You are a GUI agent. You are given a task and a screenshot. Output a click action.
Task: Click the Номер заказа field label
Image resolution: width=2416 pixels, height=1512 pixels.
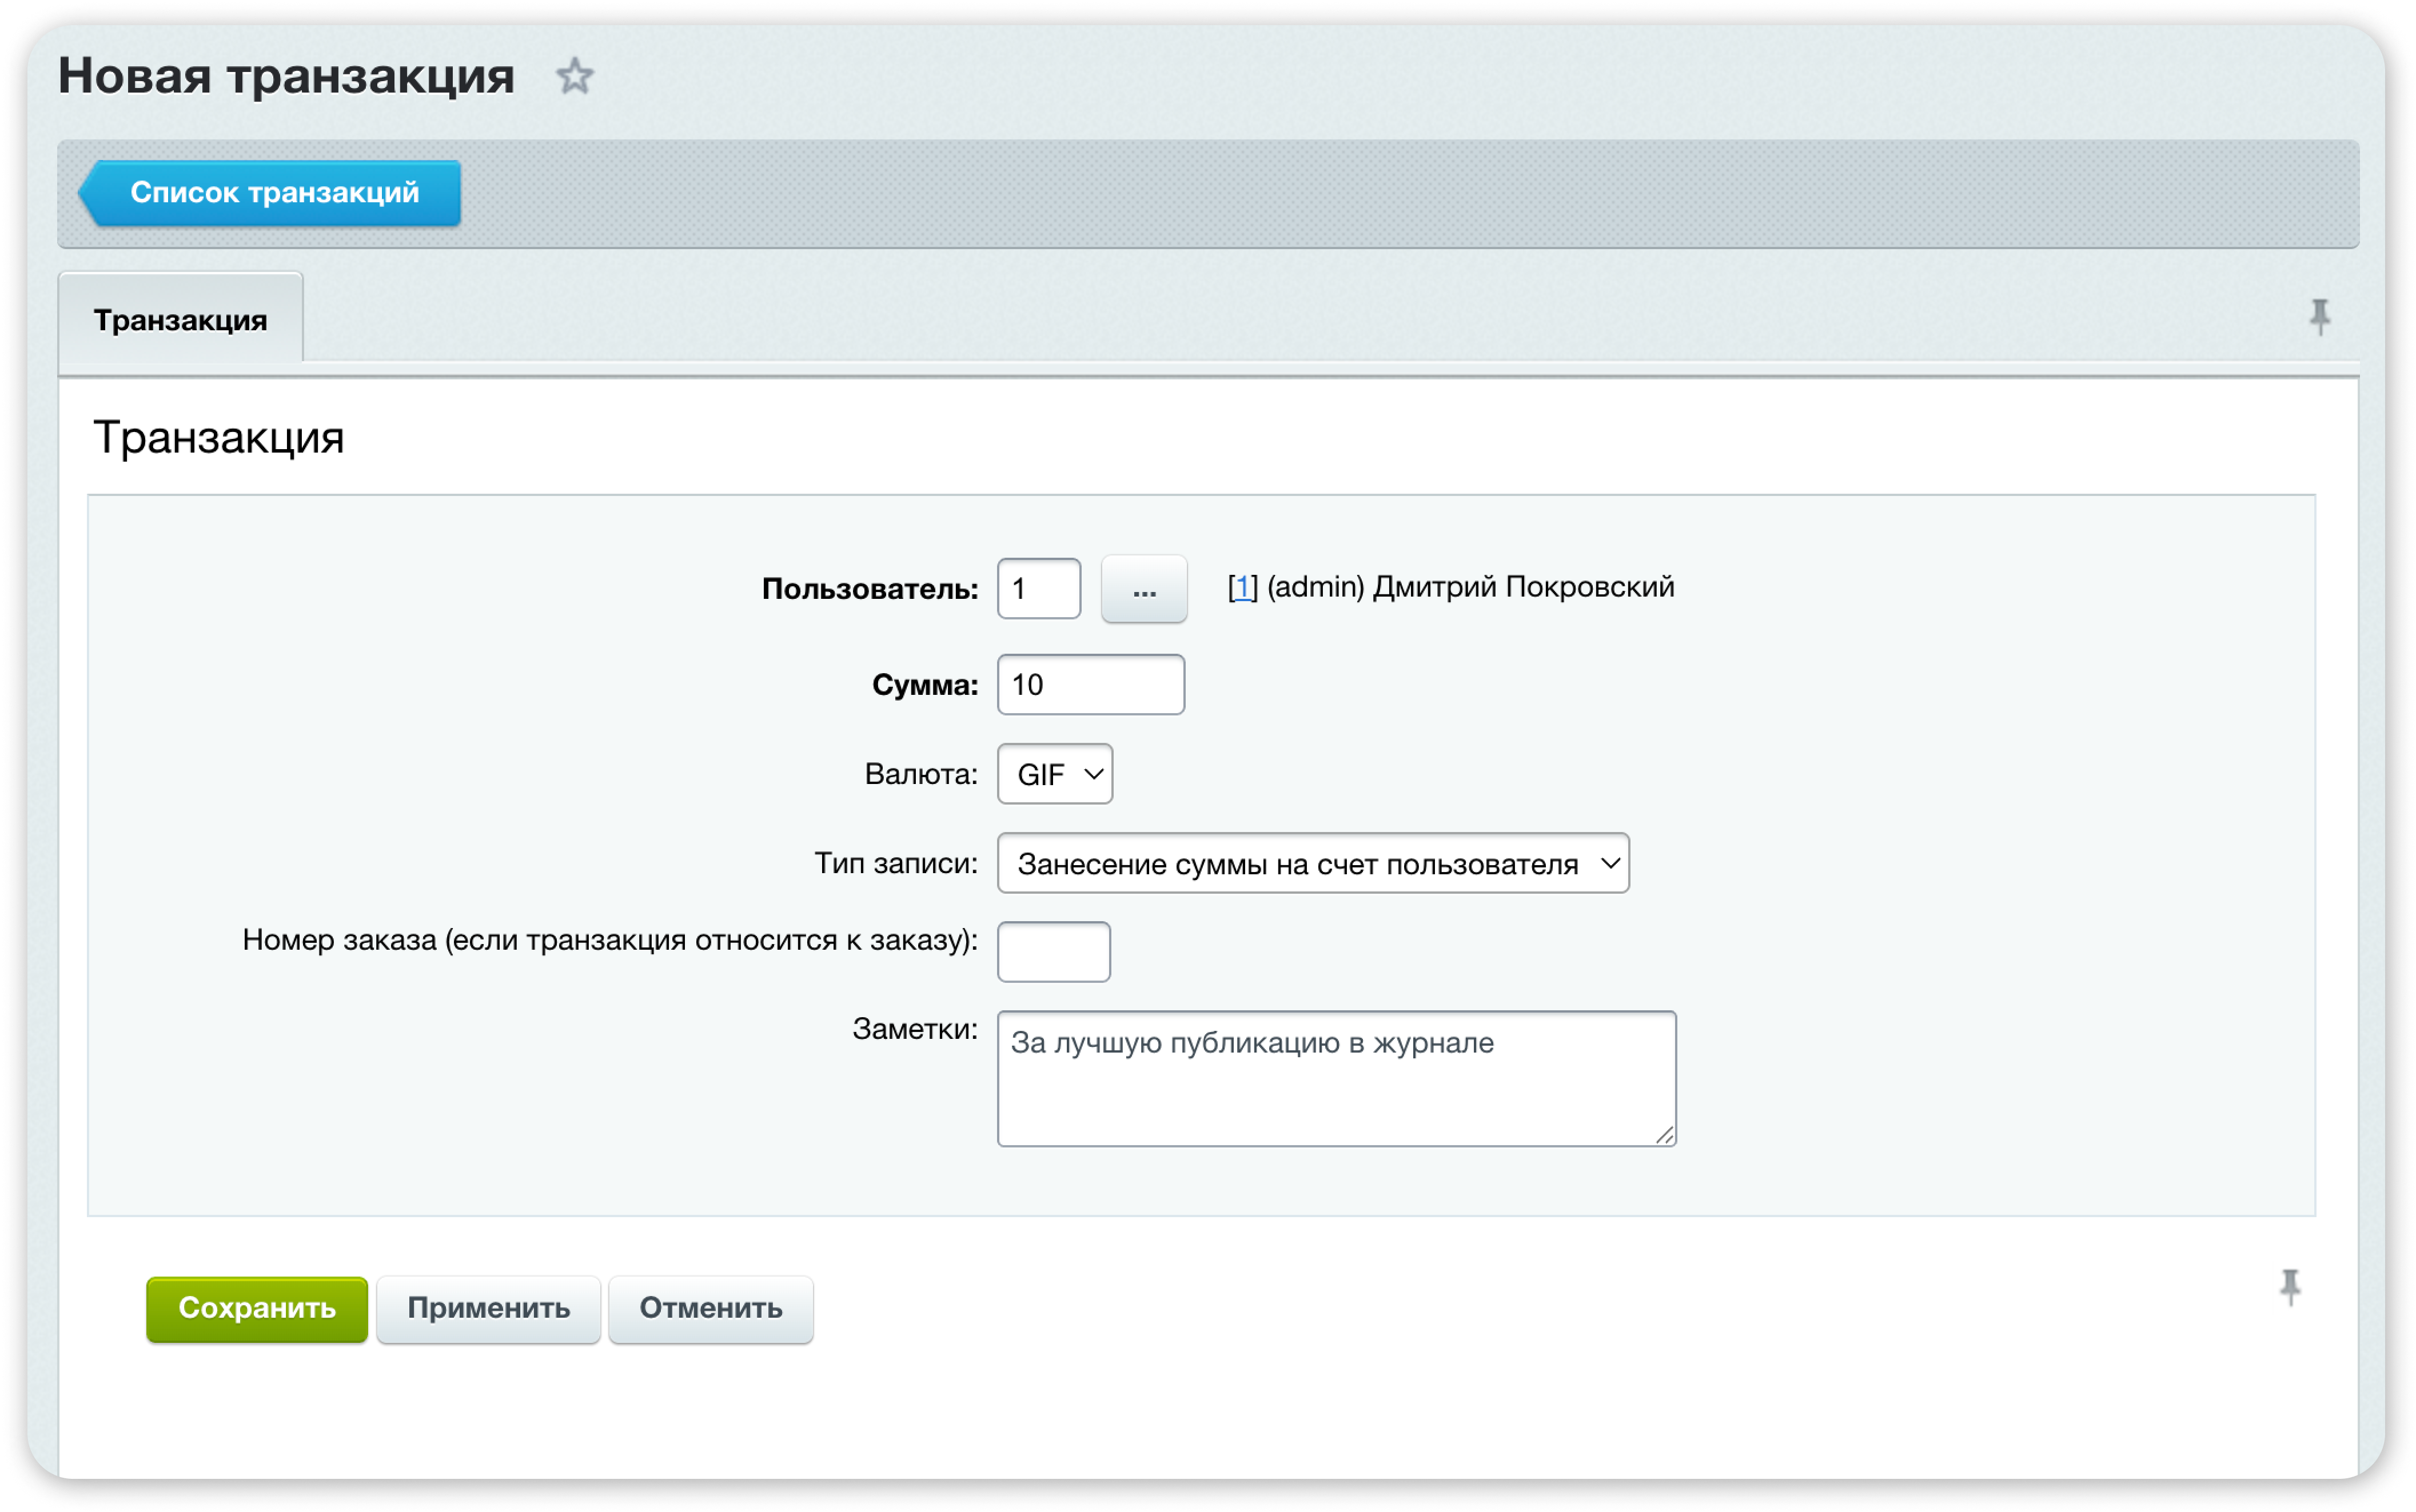(609, 940)
